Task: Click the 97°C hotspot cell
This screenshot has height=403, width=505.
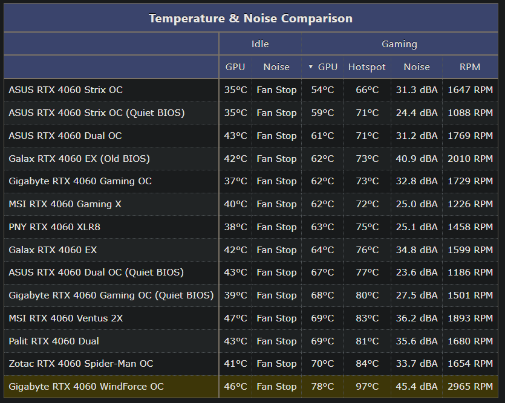Action: point(367,387)
